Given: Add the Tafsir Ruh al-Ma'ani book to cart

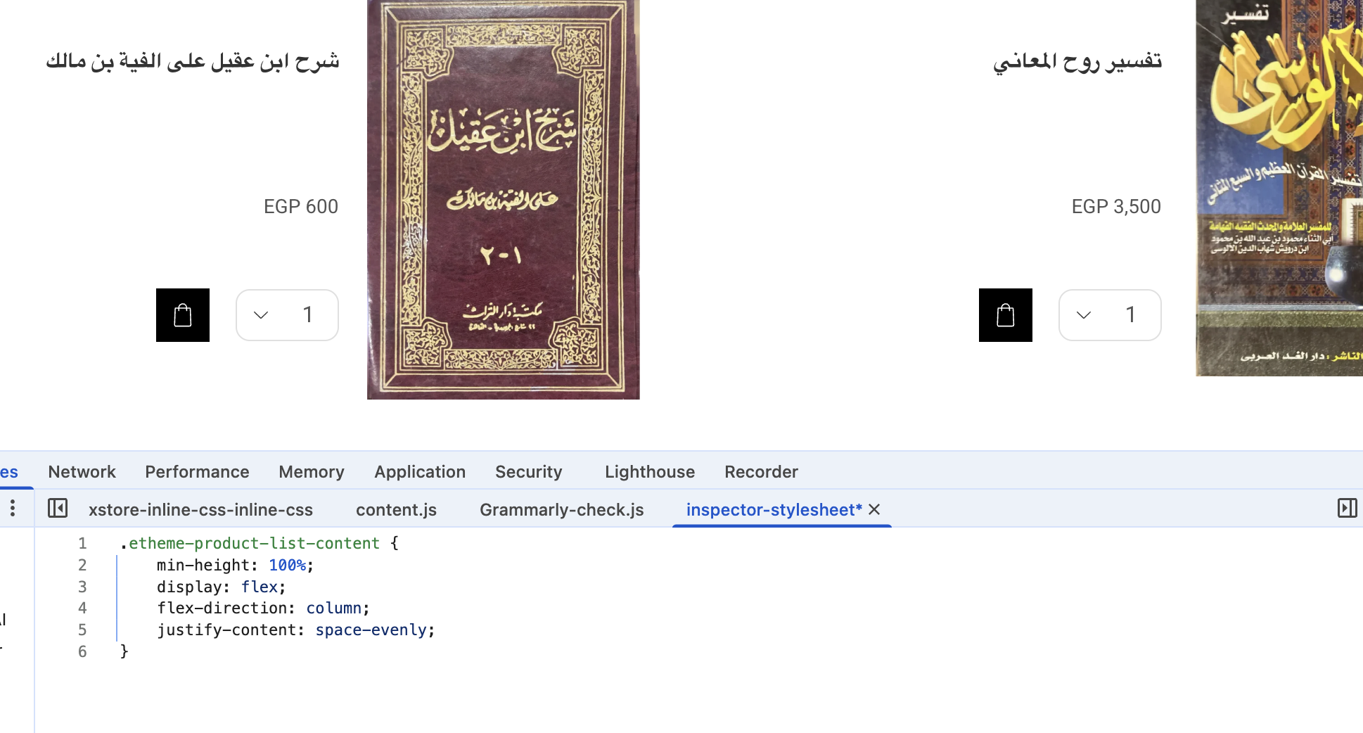Looking at the screenshot, I should click(x=1006, y=315).
